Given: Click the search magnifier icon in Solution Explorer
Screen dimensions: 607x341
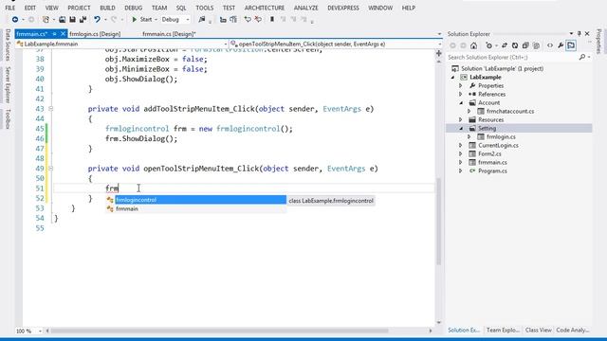Looking at the screenshot, I should pos(582,57).
